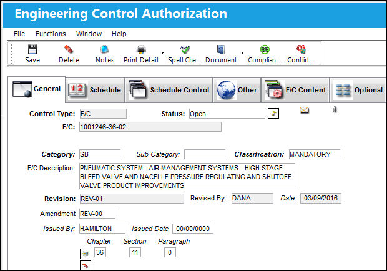Click the Chapter field showing 36

(x=100, y=252)
